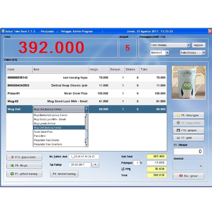Export using F6 file xls button
Screen dimensions: 212x212
pos(24,166)
